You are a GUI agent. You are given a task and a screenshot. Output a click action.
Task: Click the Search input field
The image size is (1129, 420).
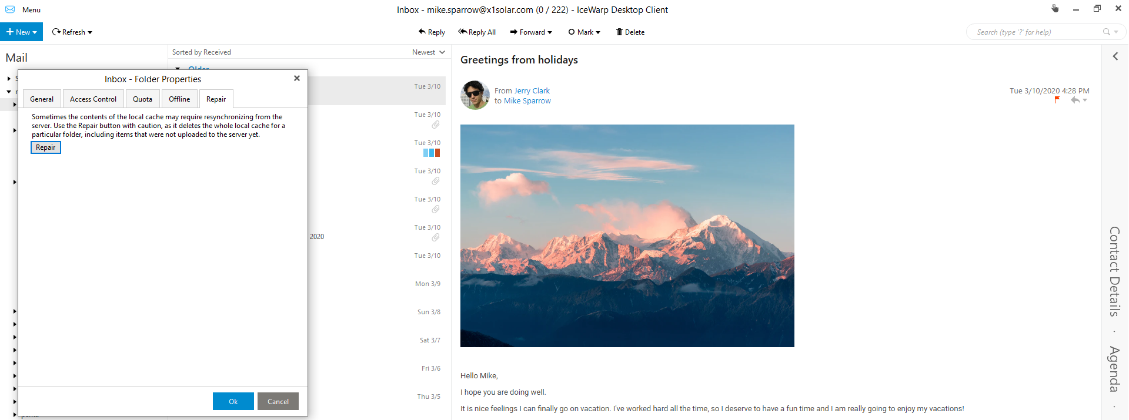point(1036,32)
